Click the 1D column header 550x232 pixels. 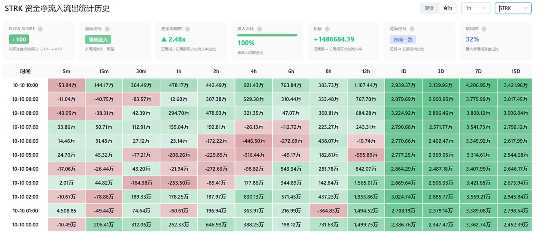click(x=404, y=72)
